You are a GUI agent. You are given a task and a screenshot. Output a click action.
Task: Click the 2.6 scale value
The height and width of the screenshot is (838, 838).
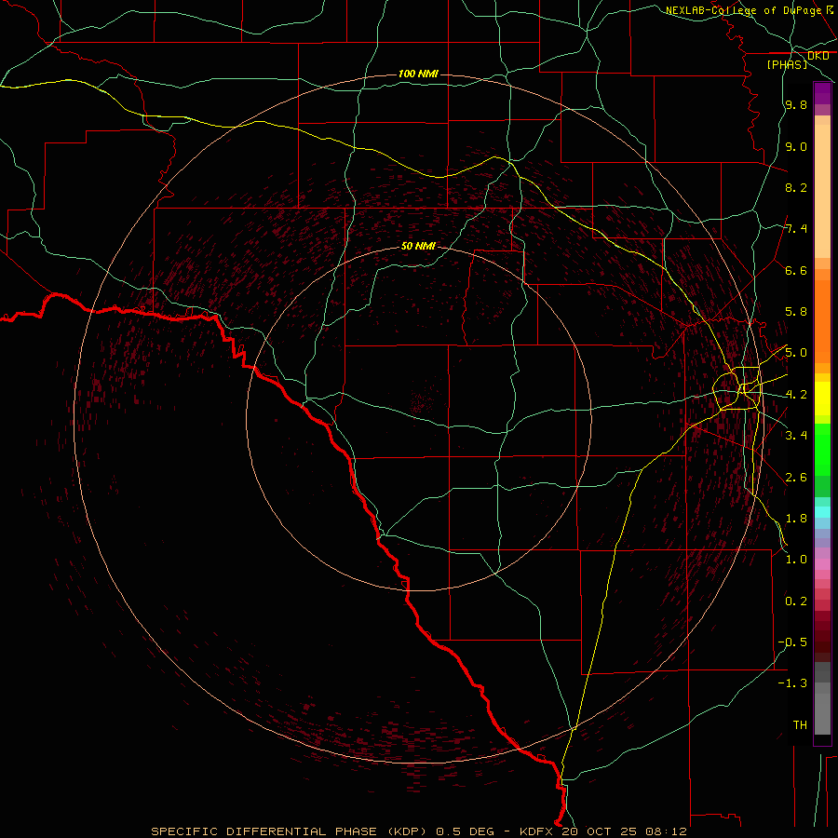point(796,478)
